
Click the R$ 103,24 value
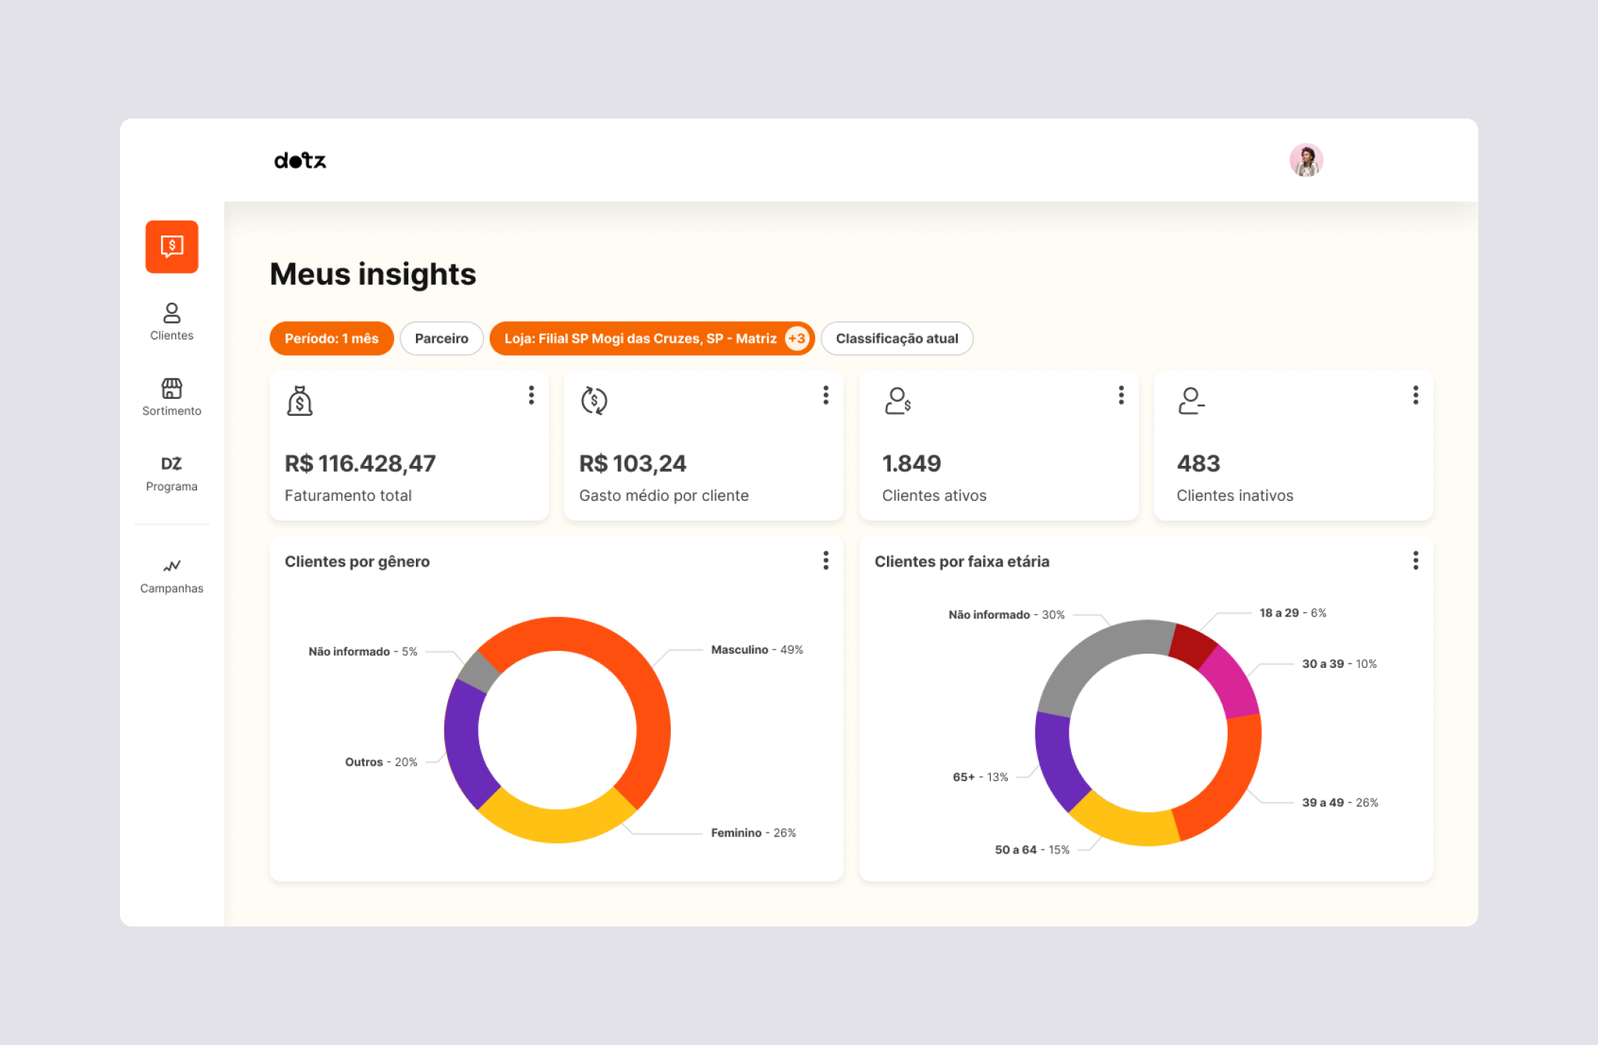click(633, 464)
